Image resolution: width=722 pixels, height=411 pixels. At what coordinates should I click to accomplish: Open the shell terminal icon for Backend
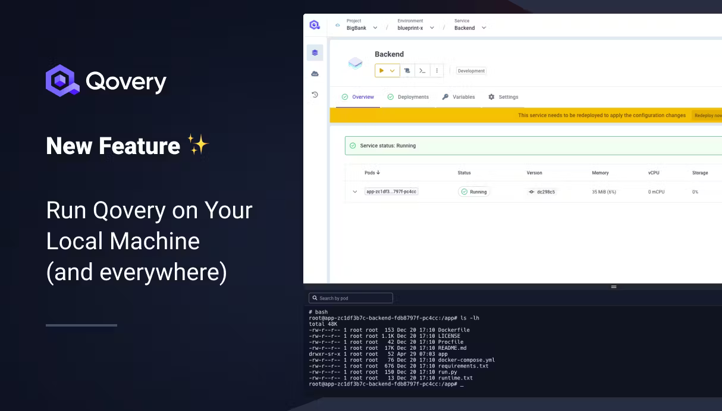click(422, 70)
